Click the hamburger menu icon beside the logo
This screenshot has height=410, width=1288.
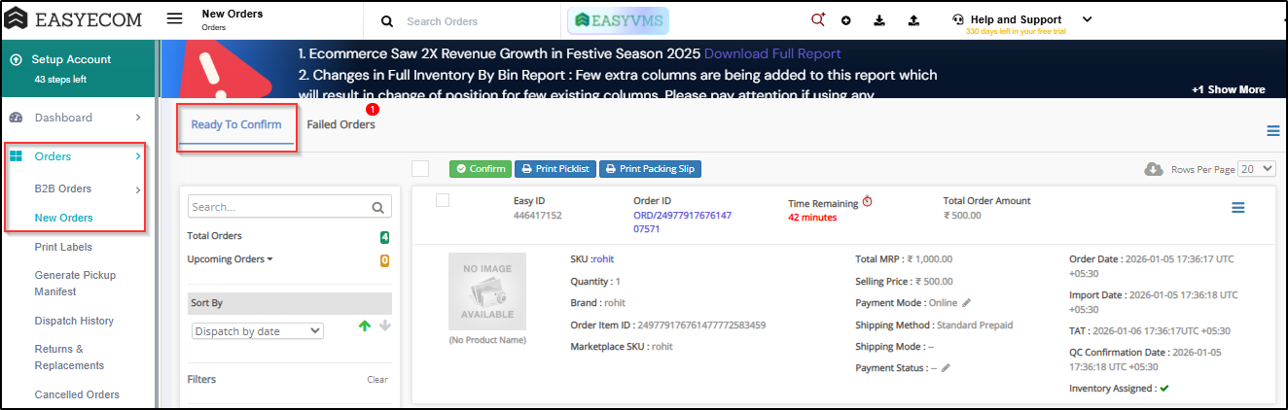[x=174, y=19]
